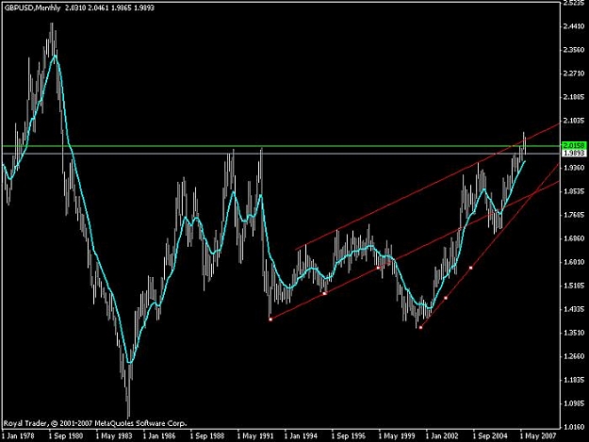This screenshot has height=442, width=589.
Task: Click the 1 Sep 1996 date label
Action: click(x=348, y=436)
